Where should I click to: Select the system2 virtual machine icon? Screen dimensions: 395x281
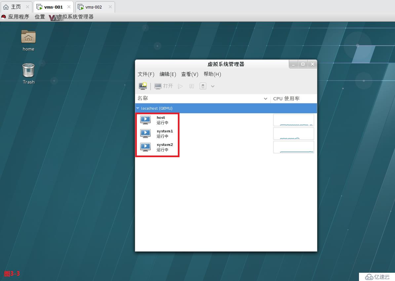146,147
